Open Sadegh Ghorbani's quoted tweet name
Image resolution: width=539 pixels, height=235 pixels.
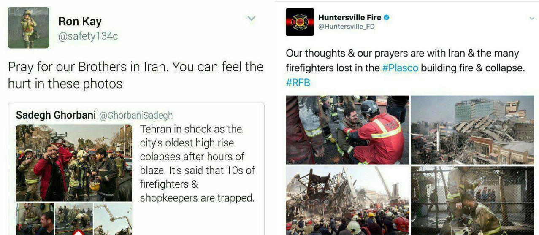tap(56, 115)
